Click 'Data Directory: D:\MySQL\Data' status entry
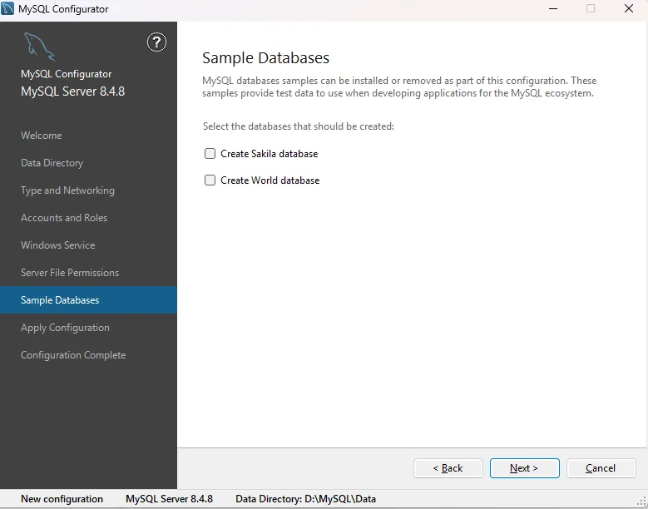The height and width of the screenshot is (509, 648). pyautogui.click(x=305, y=499)
